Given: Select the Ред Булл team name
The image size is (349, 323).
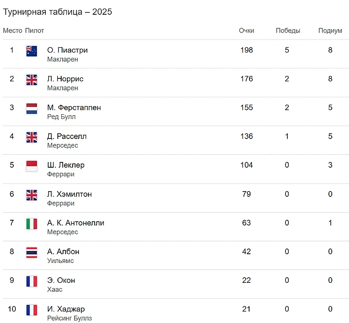Looking at the screenshot, I should [x=61, y=117].
